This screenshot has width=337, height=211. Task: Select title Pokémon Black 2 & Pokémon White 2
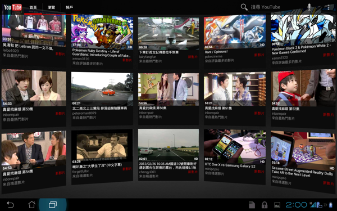(301, 49)
